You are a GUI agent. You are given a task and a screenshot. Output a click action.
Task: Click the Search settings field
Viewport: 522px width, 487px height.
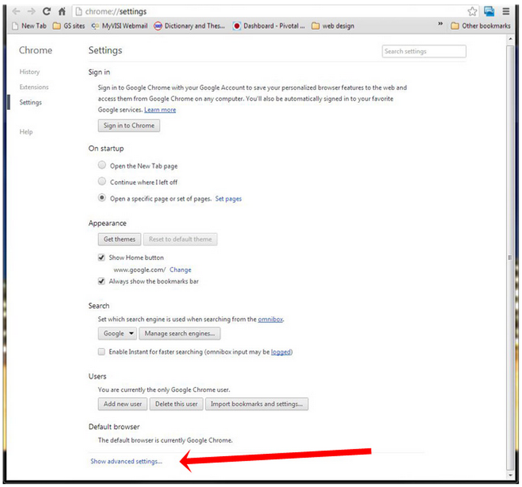point(424,51)
